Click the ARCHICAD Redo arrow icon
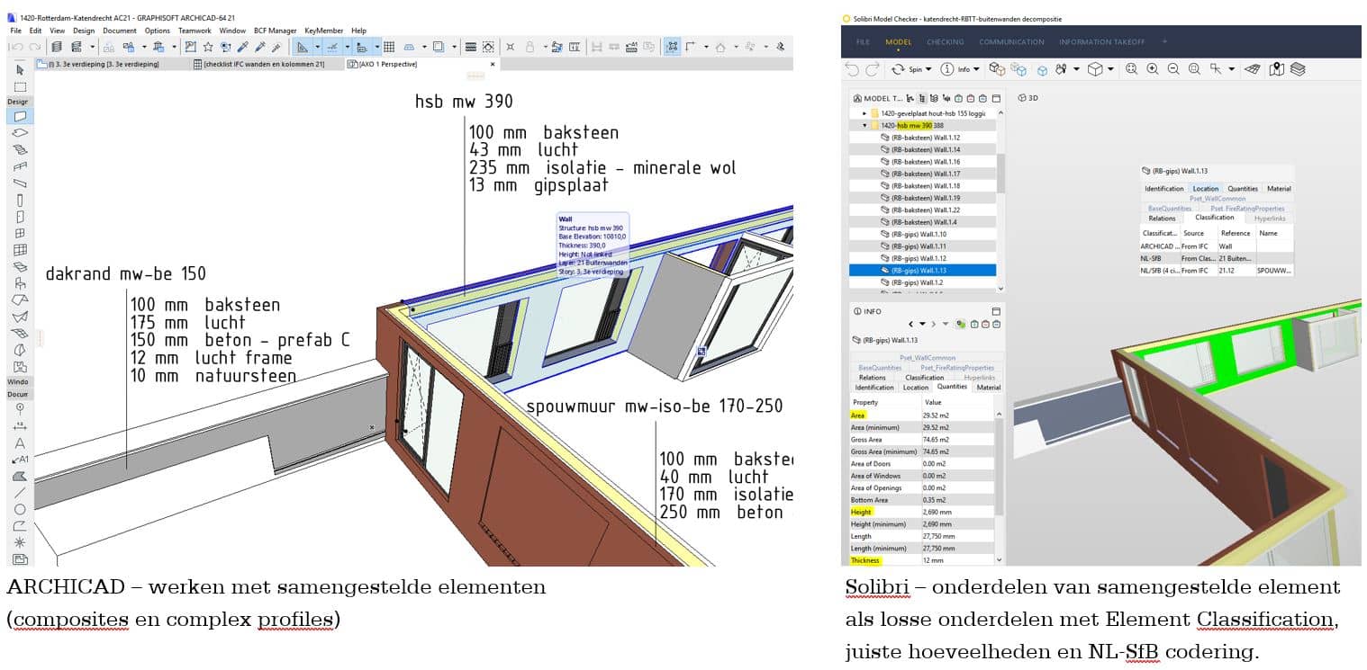Image resolution: width=1367 pixels, height=670 pixels. click(x=34, y=47)
